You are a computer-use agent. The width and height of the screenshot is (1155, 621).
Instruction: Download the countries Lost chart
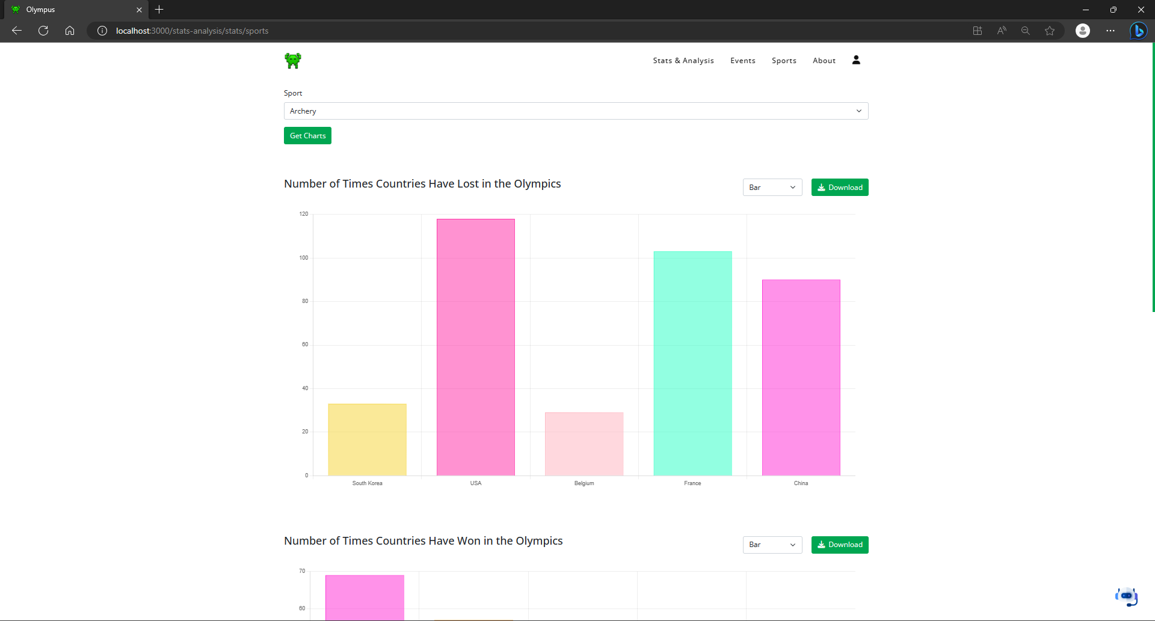(840, 188)
